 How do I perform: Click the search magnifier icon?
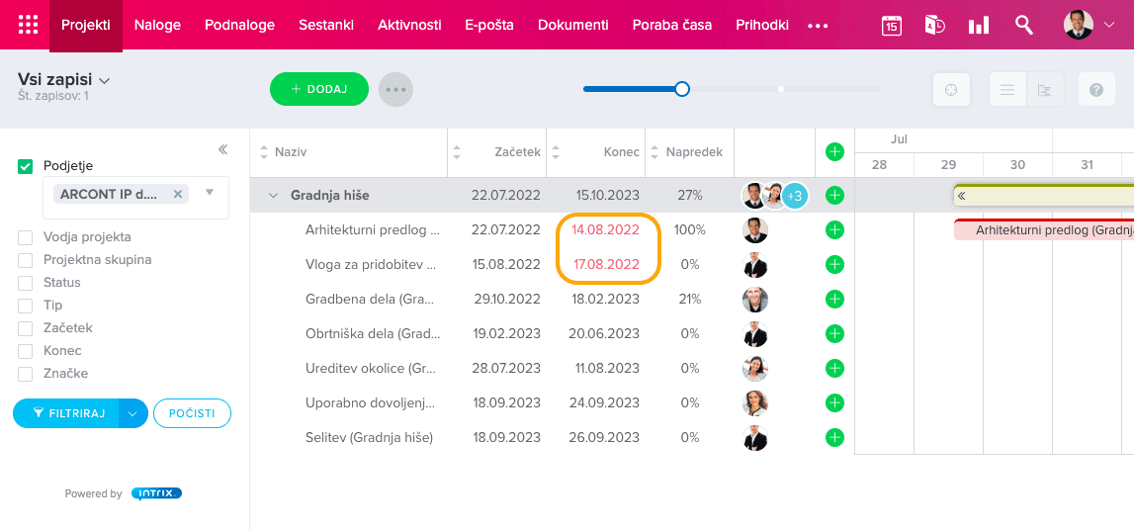[1023, 26]
